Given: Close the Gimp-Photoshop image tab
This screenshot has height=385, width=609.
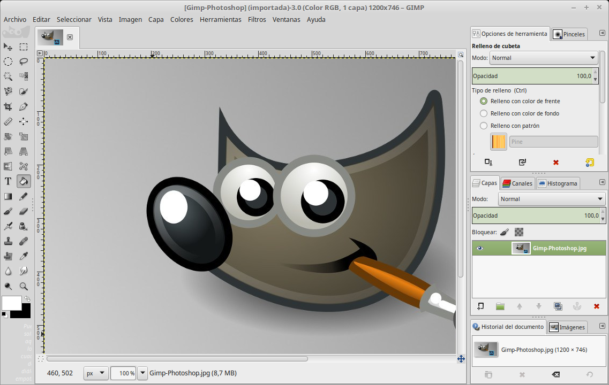Looking at the screenshot, I should point(70,37).
